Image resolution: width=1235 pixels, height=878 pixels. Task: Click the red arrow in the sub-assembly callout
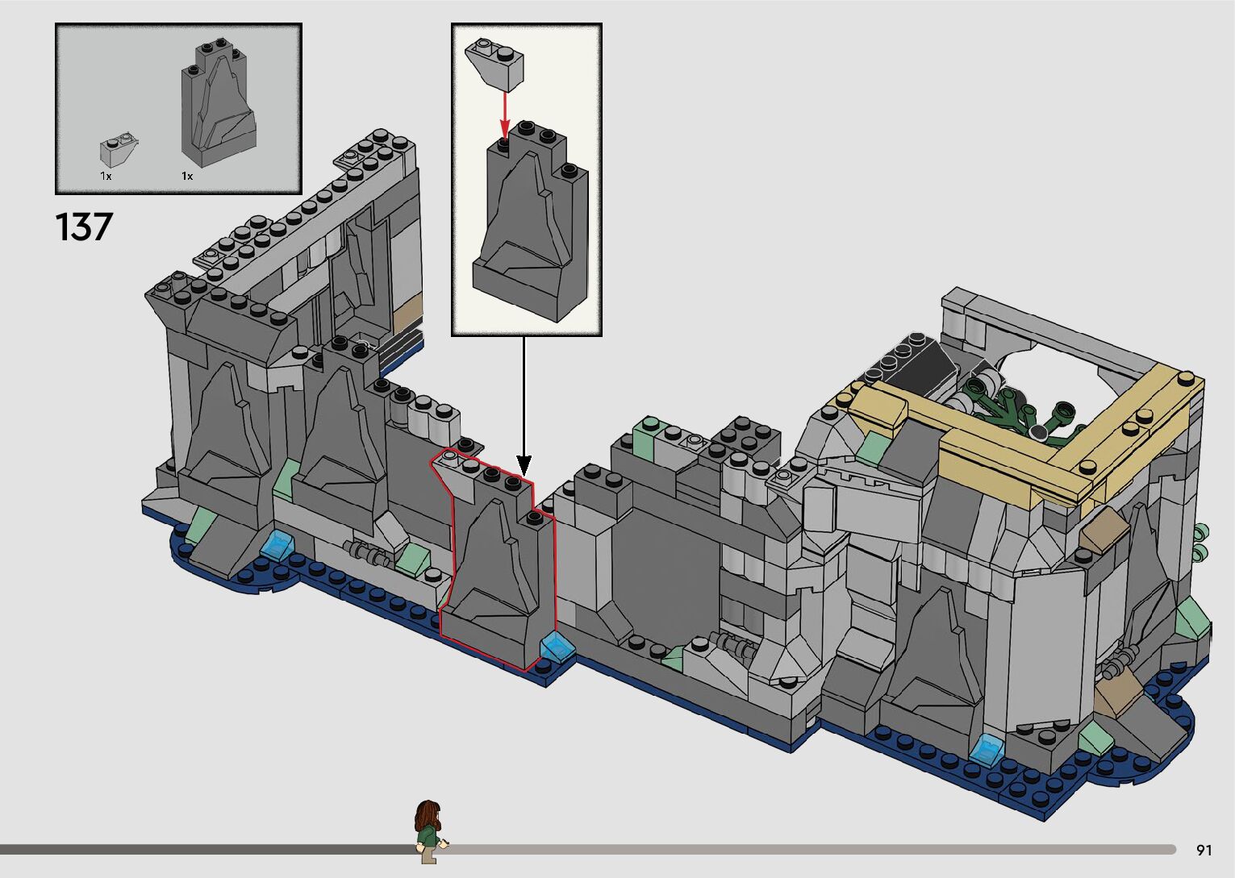click(505, 113)
